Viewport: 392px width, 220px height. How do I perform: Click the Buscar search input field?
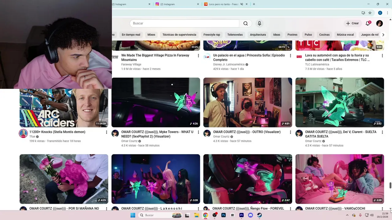click(x=184, y=24)
